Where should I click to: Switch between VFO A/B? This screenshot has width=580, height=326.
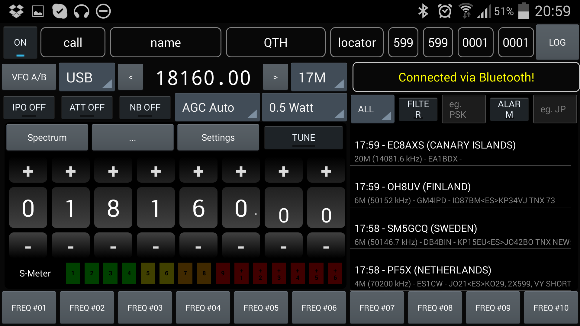click(x=29, y=77)
